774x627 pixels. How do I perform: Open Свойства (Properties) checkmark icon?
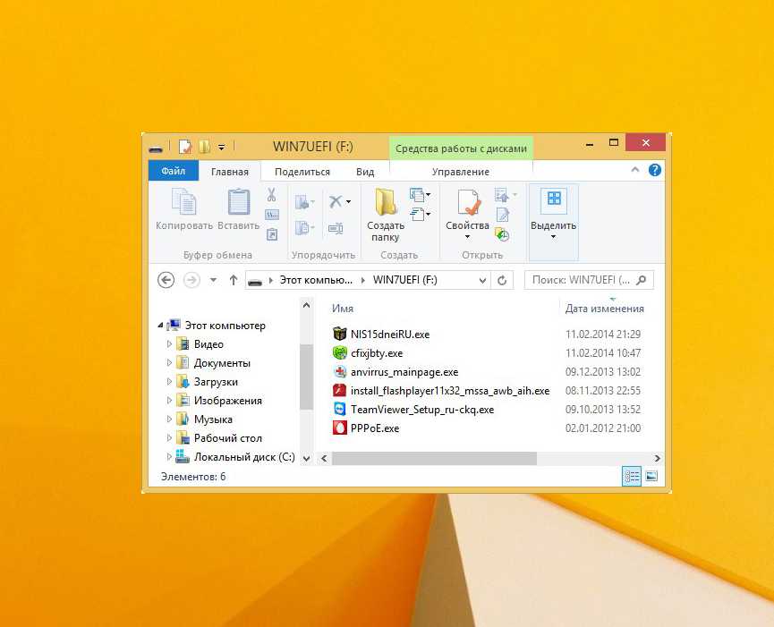point(467,209)
